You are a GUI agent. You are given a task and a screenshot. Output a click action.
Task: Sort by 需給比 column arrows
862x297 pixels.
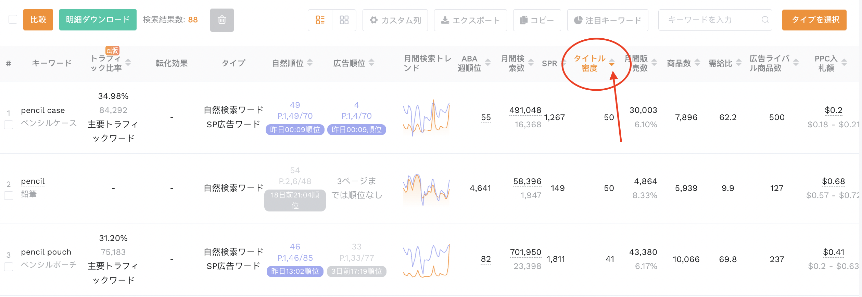(739, 63)
